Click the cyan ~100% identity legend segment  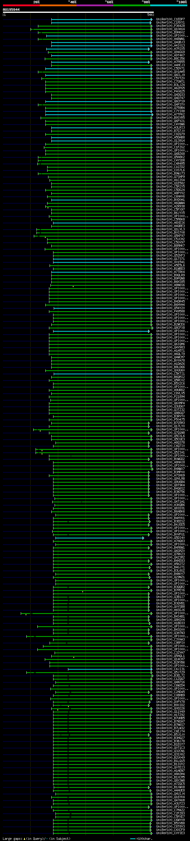coord(169,5)
